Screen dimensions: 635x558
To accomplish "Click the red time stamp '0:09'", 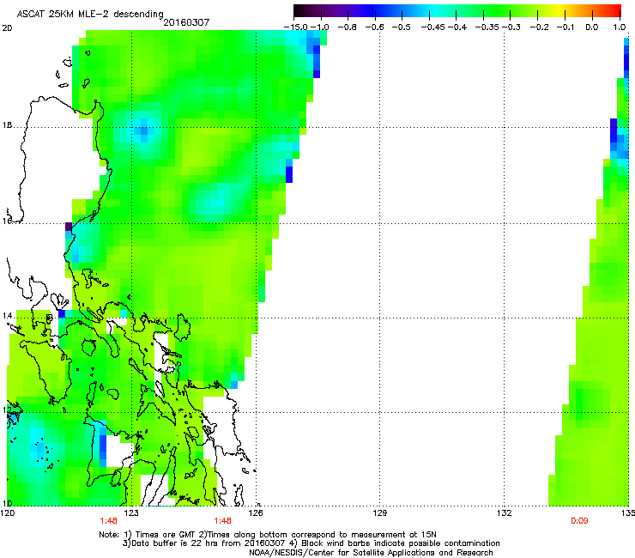I will pos(579,521).
